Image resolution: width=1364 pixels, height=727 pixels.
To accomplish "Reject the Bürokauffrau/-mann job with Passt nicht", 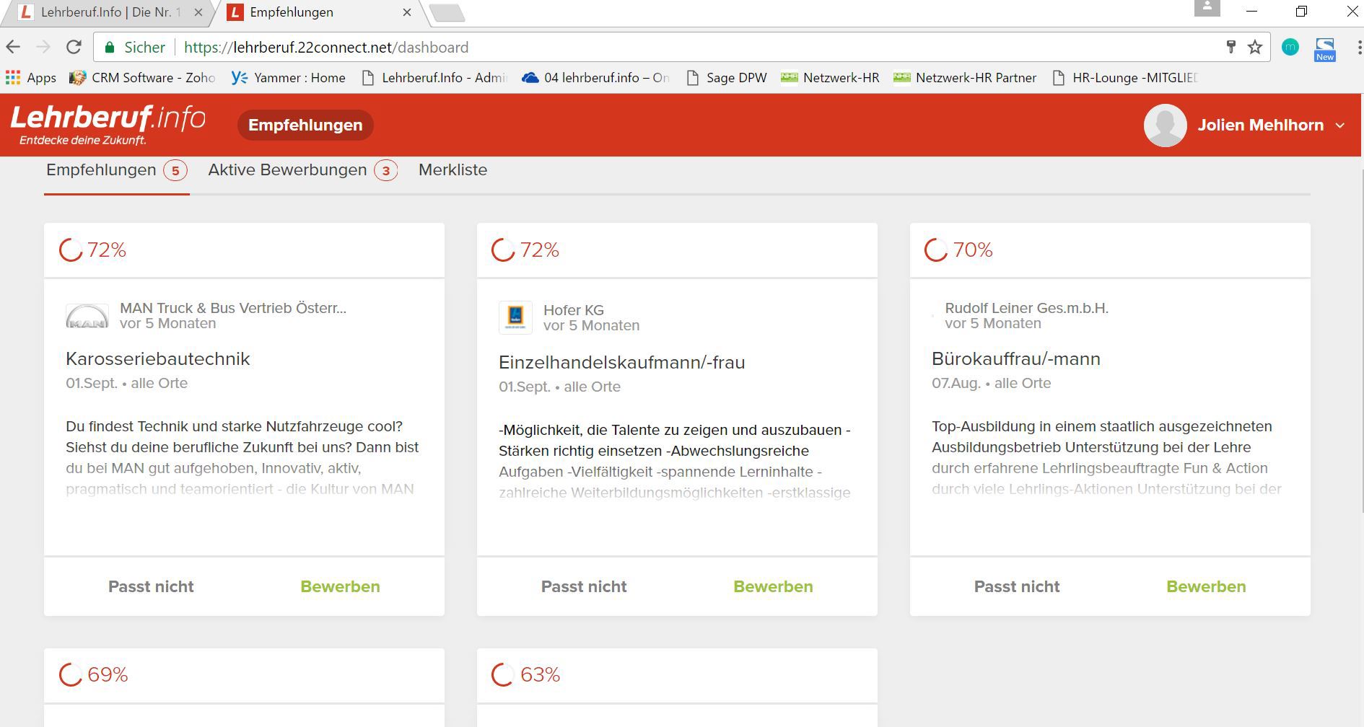I will [1016, 586].
